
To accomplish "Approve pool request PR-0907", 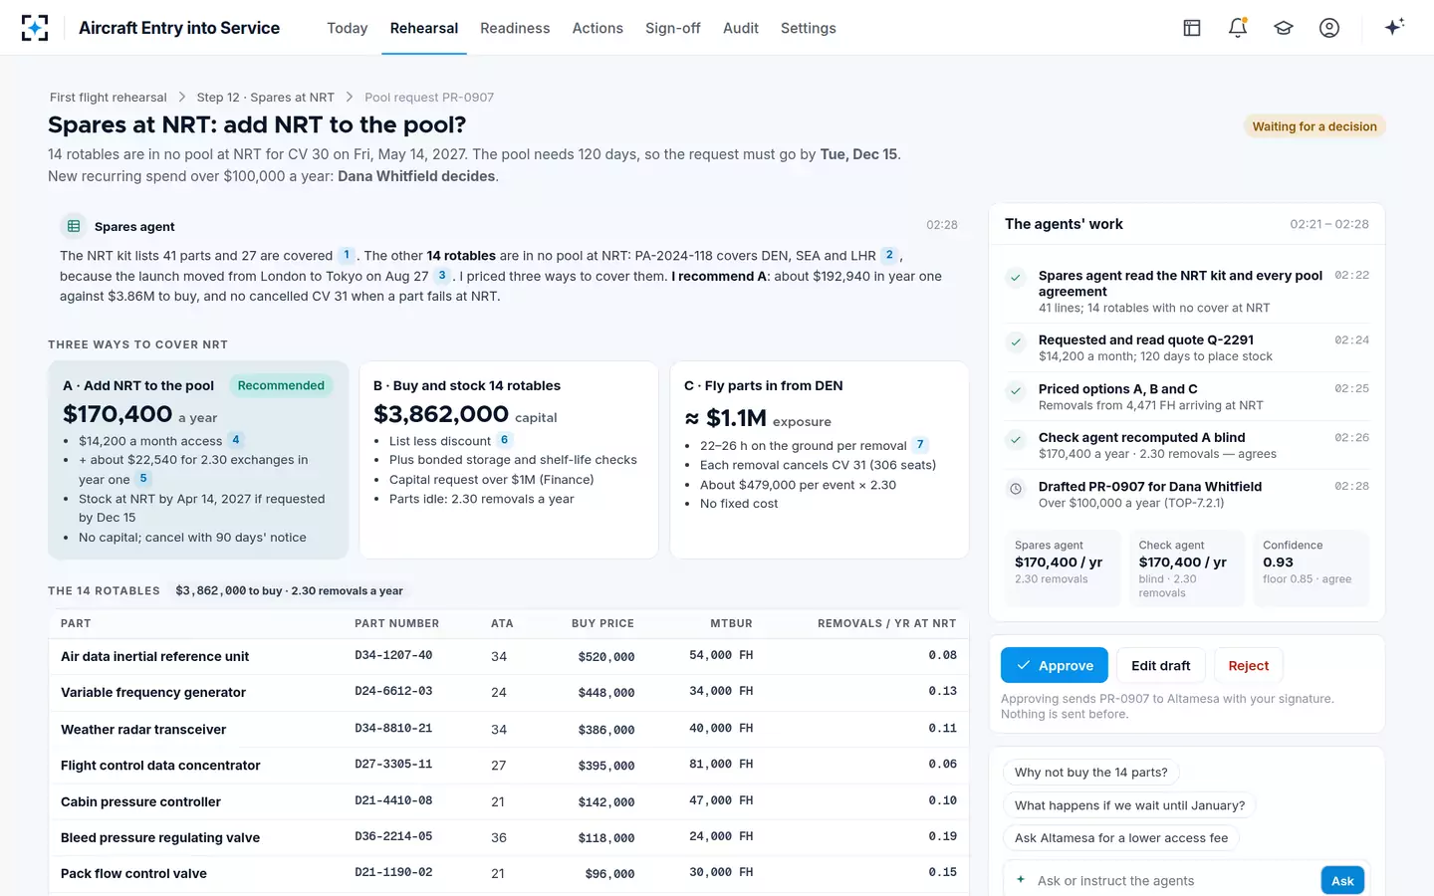I will click(1055, 665).
